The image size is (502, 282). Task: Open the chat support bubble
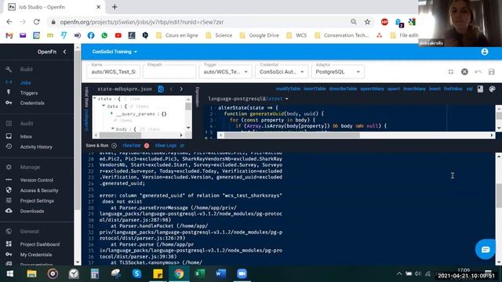pos(486,249)
